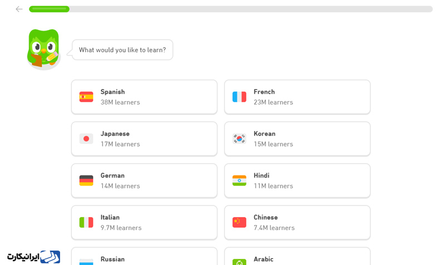Choose French with 23M learners

point(297,97)
